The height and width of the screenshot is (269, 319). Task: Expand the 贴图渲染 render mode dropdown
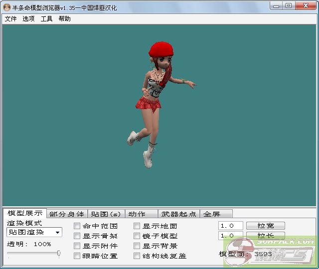pyautogui.click(x=58, y=232)
